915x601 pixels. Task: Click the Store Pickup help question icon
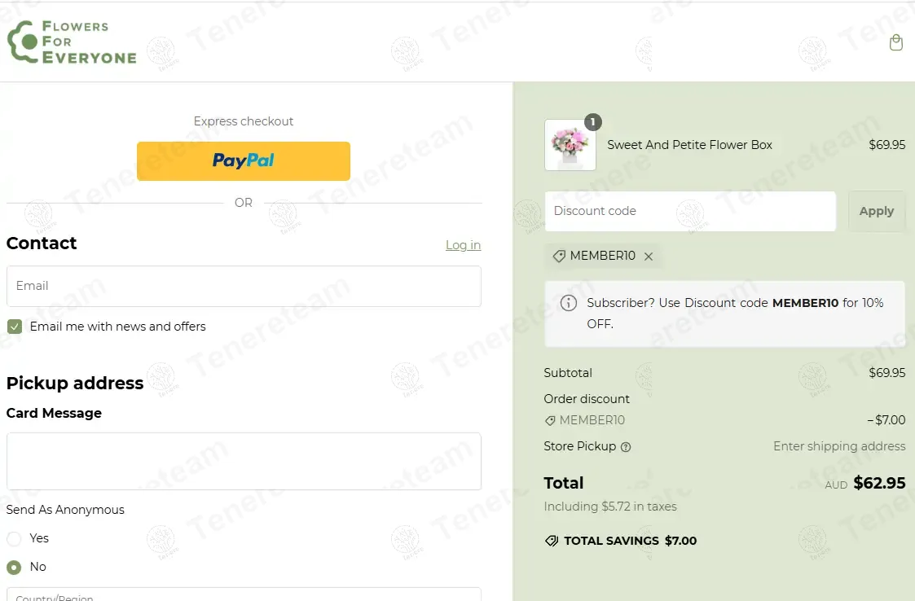tap(626, 447)
